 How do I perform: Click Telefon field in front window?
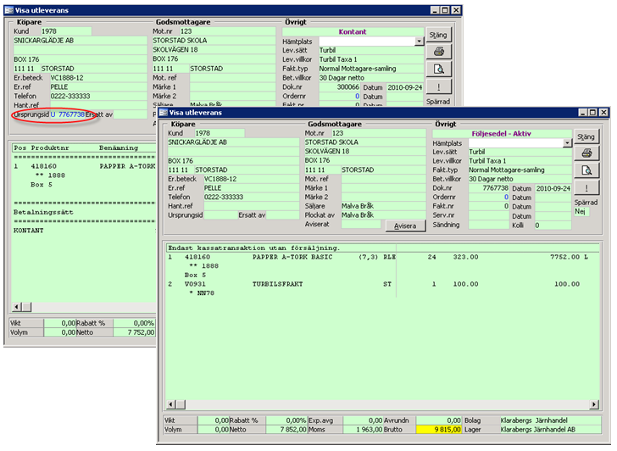[251, 197]
